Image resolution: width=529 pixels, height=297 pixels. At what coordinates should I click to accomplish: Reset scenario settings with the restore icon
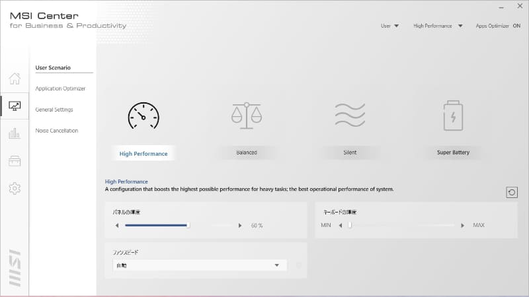click(x=512, y=192)
